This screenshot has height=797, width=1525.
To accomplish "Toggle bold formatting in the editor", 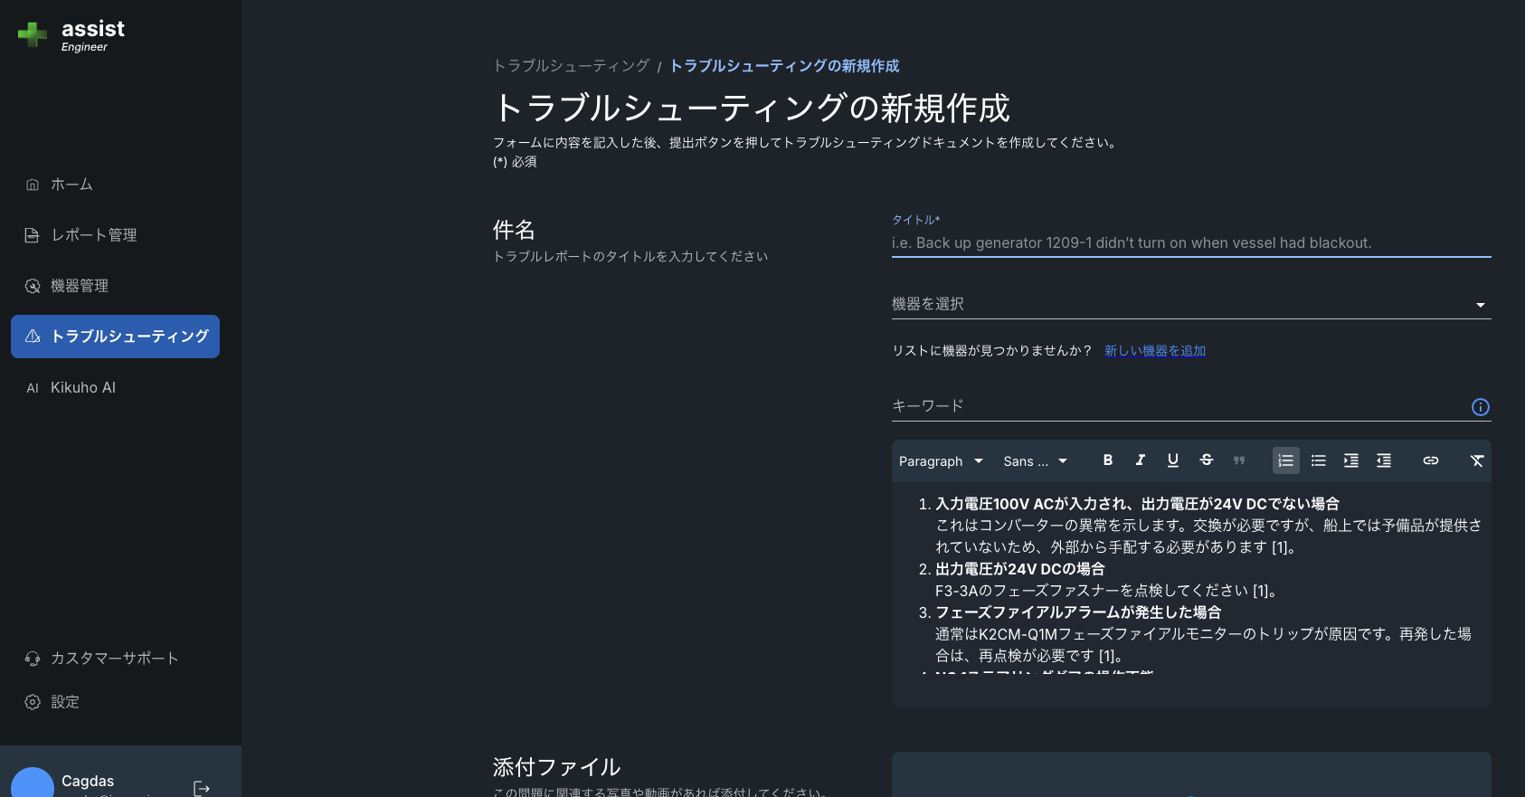I will tap(1108, 460).
